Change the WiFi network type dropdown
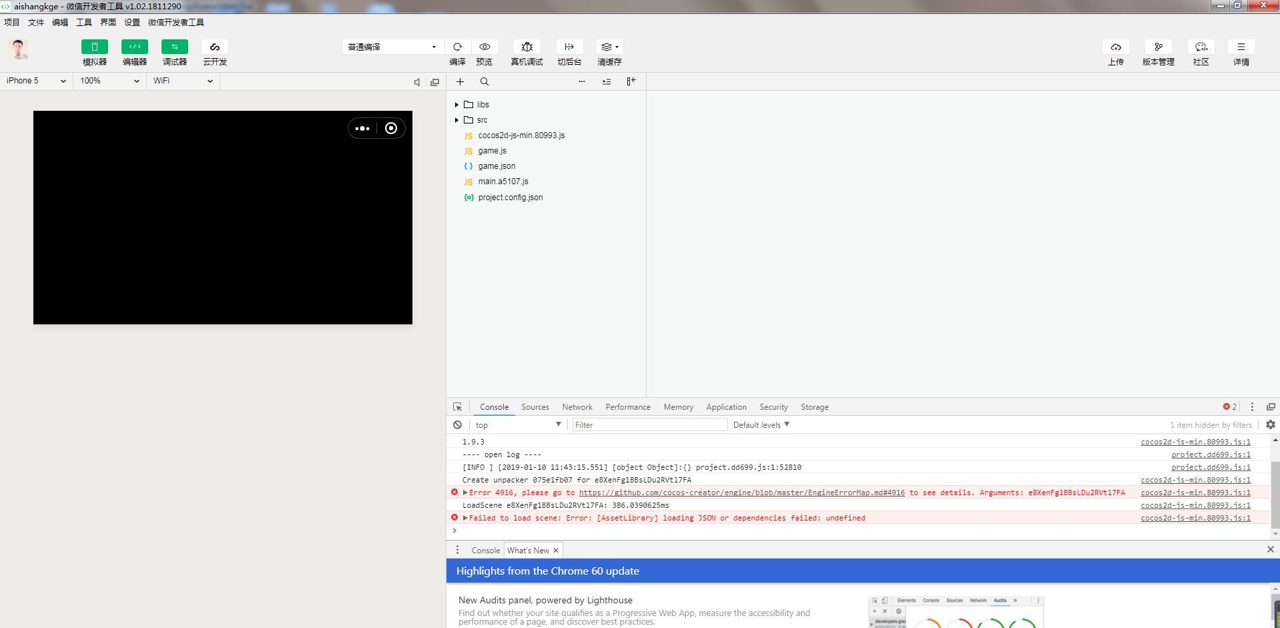This screenshot has width=1280, height=628. coord(184,81)
